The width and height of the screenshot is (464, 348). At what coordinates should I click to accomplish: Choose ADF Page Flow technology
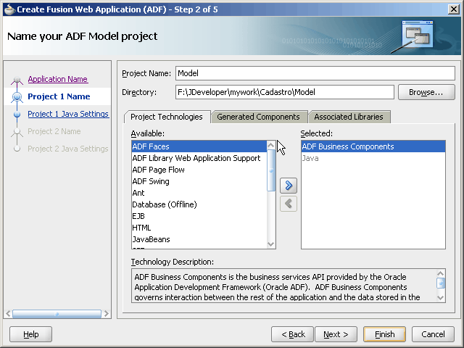coord(158,170)
